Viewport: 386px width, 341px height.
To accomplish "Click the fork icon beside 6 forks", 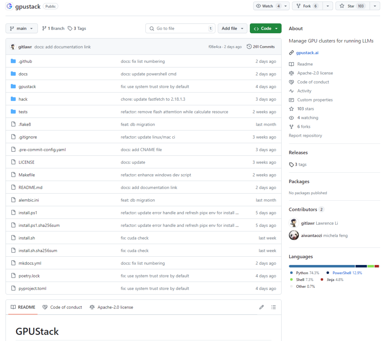I will tap(292, 127).
